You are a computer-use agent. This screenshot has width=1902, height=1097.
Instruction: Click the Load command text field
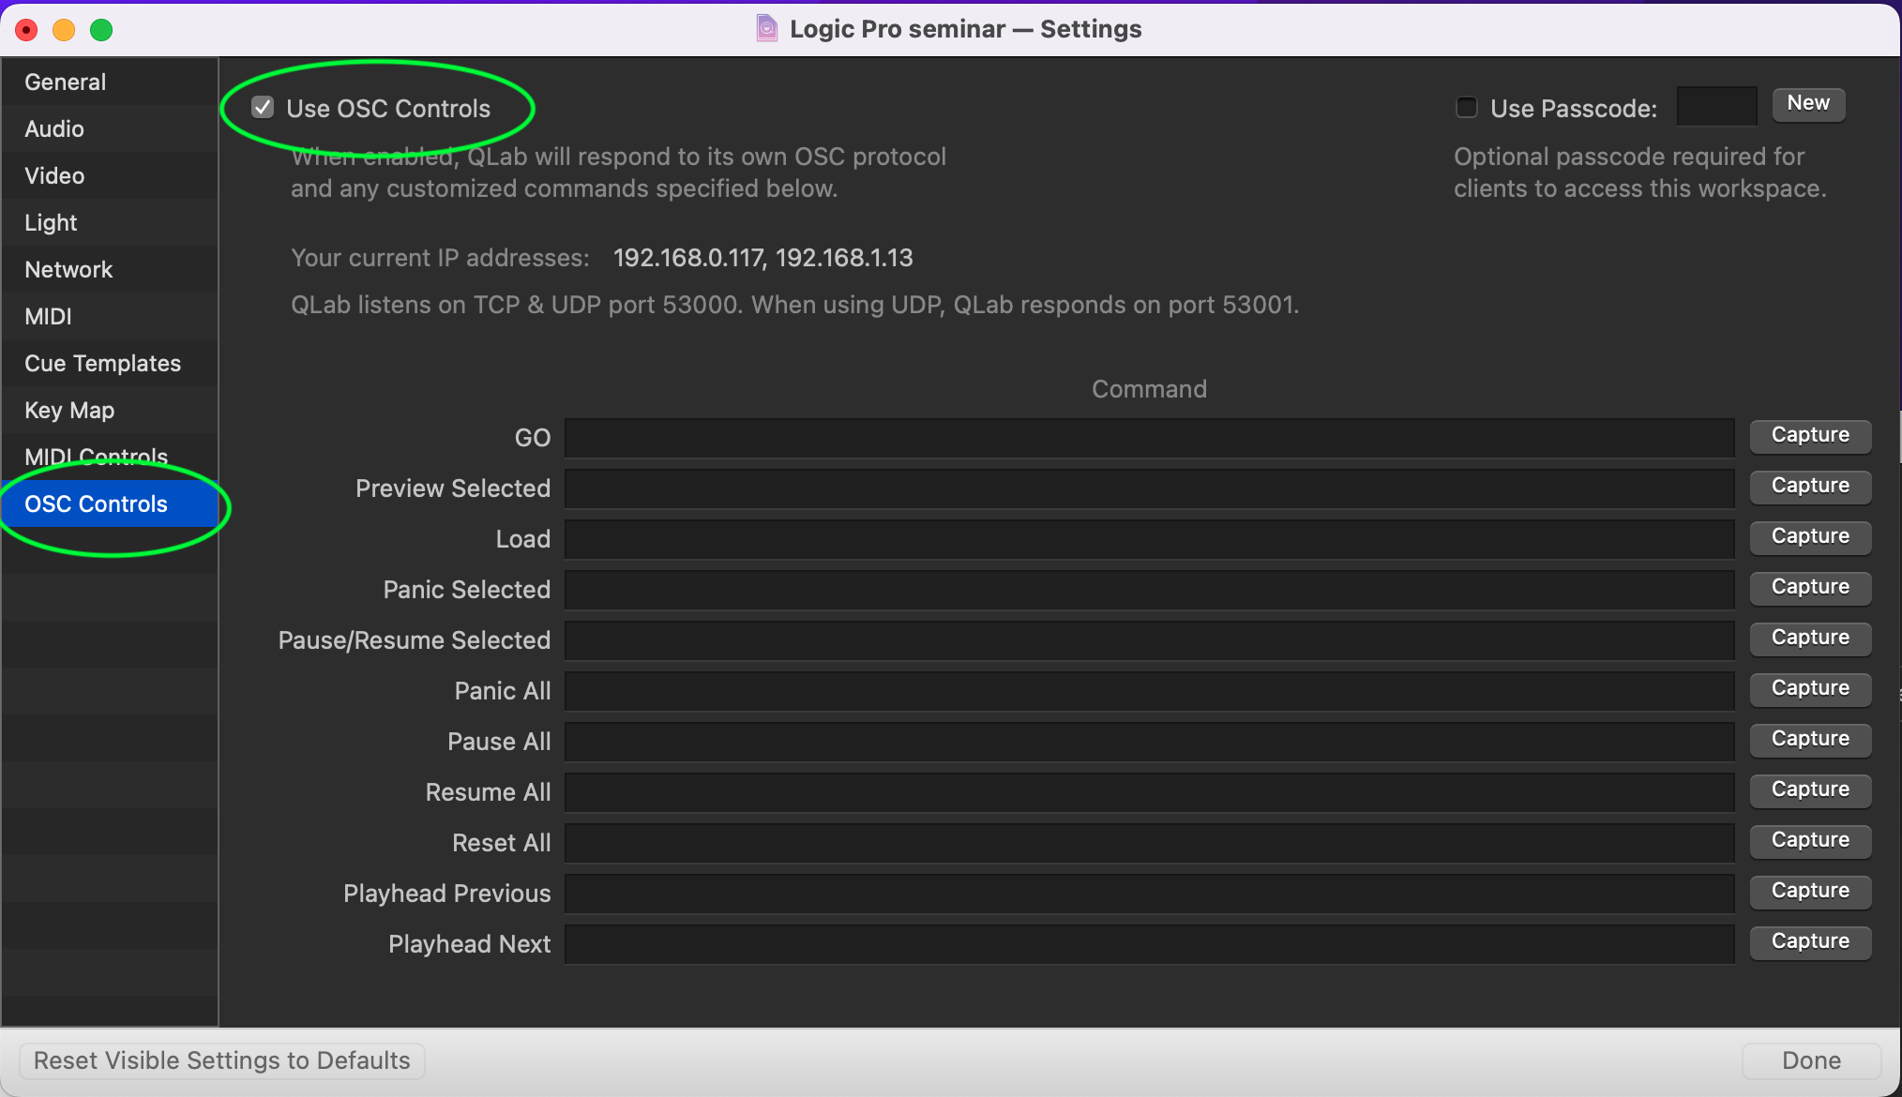pos(1149,539)
